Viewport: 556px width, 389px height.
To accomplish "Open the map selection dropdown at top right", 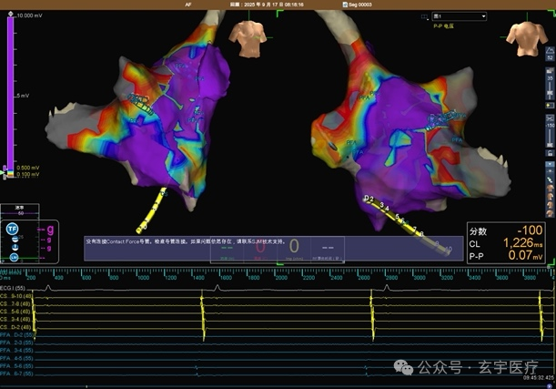I will click(x=460, y=16).
